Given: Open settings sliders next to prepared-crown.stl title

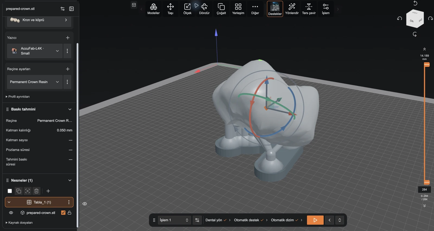Looking at the screenshot, I should [63, 9].
